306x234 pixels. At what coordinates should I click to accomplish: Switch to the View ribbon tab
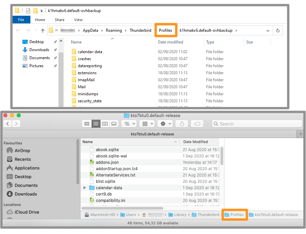[x=78, y=20]
